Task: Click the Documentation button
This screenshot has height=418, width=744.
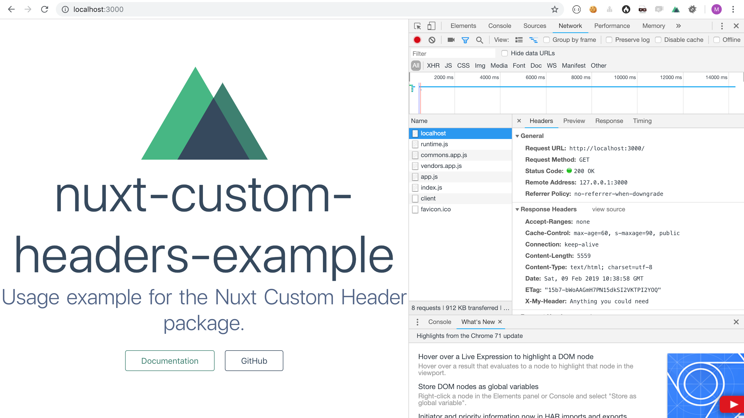Action: coord(170,361)
